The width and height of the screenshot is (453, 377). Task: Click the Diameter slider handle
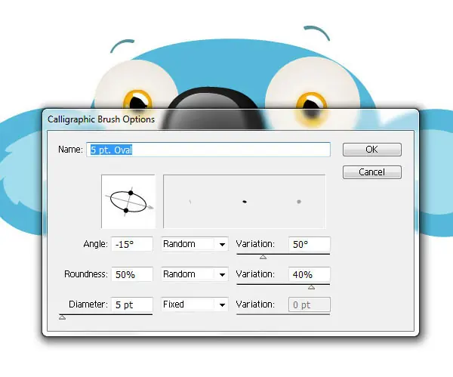[x=62, y=317]
